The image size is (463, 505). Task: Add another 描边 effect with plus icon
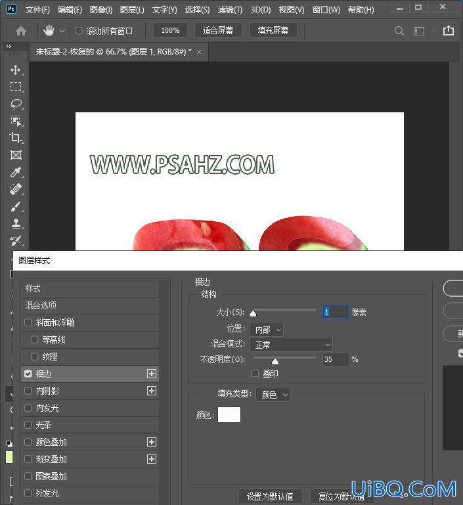coord(152,374)
